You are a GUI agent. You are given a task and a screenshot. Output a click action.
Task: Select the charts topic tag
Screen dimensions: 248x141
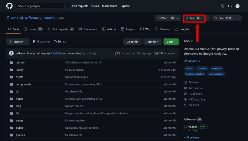coord(189,68)
